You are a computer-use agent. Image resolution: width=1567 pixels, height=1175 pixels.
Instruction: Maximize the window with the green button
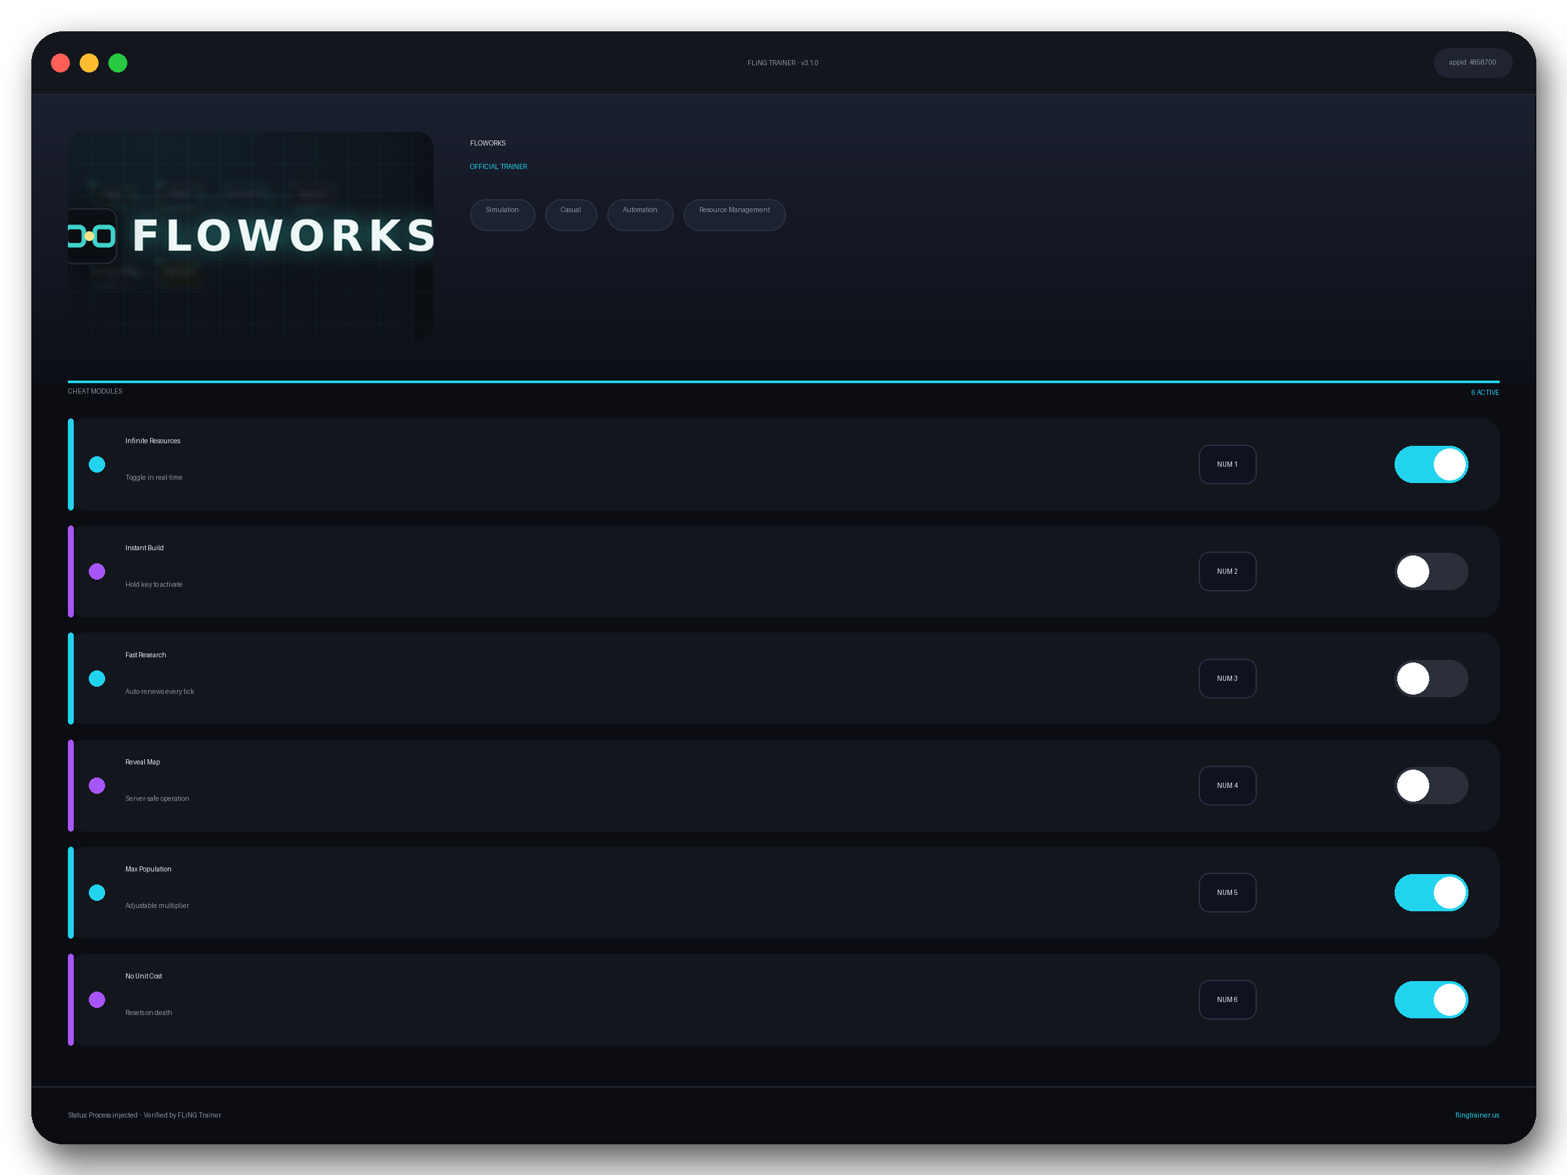(x=118, y=63)
